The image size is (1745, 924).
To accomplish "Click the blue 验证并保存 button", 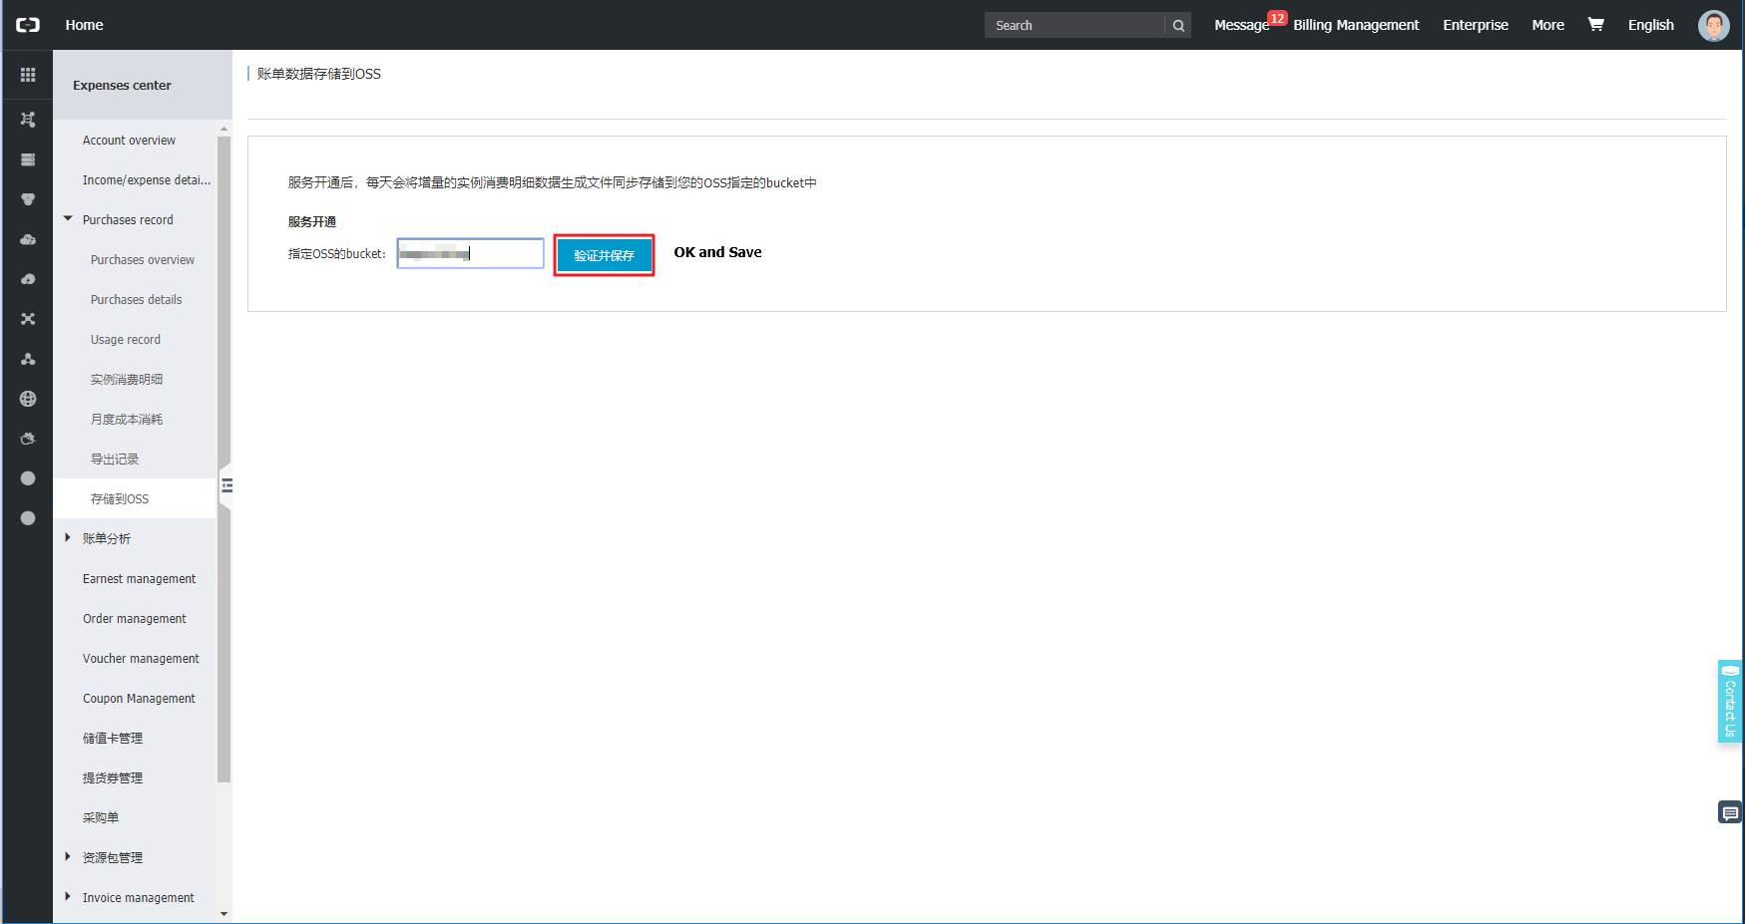I will point(604,255).
